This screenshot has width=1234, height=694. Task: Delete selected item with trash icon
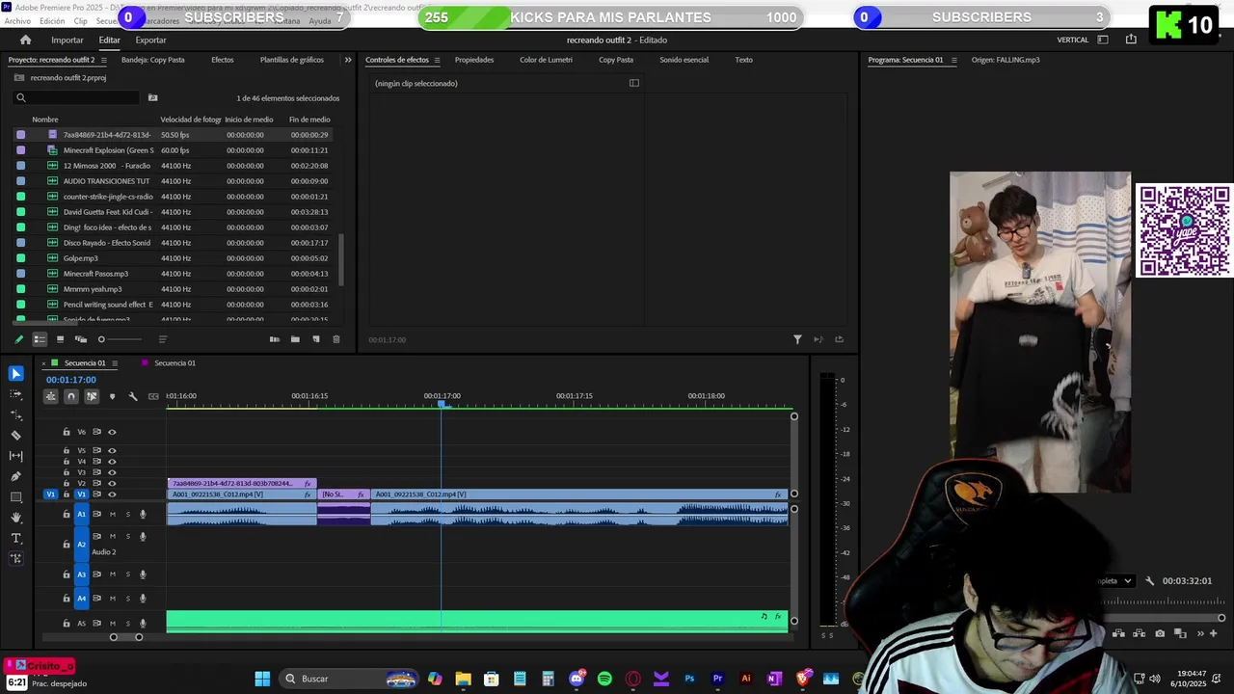(335, 339)
